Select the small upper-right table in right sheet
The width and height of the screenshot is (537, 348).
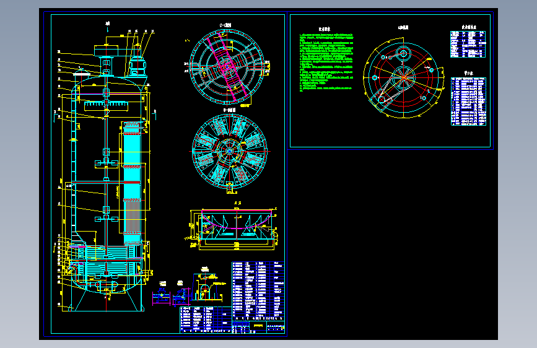[468, 44]
